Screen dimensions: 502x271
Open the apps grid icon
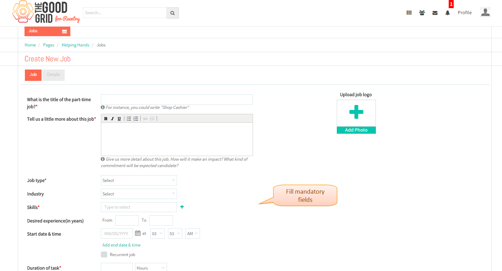(x=409, y=13)
